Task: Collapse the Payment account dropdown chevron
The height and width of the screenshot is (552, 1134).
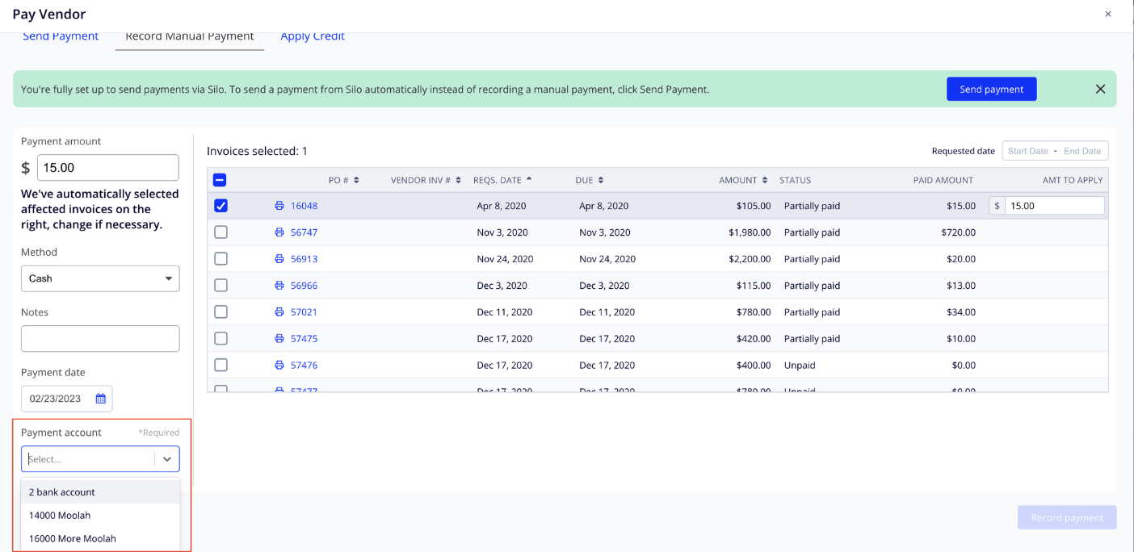Action: point(167,459)
